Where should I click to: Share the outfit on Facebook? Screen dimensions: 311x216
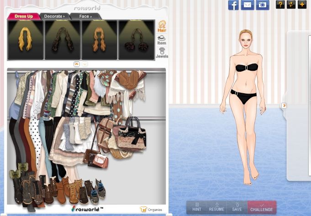coord(233,5)
